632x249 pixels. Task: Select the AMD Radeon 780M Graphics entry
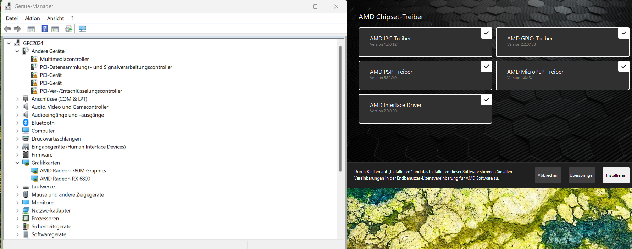tap(73, 171)
